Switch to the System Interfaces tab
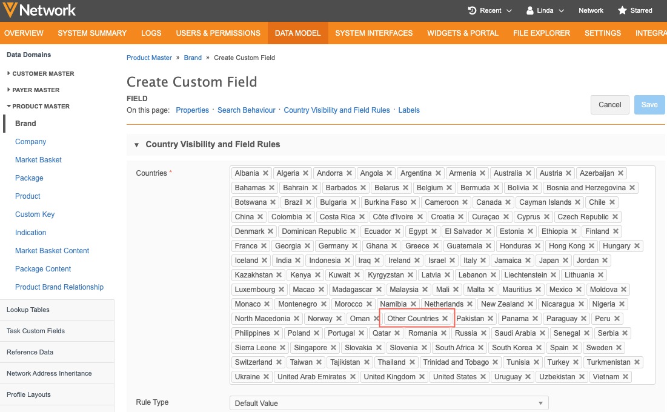667x412 pixels. tap(373, 33)
